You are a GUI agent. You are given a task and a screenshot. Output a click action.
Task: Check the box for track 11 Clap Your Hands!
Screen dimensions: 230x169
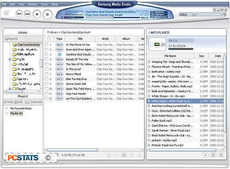[x=47, y=94]
